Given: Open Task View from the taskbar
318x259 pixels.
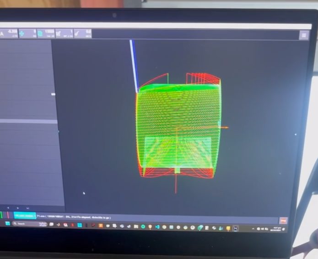Looking at the screenshot, I should [x=51, y=224].
